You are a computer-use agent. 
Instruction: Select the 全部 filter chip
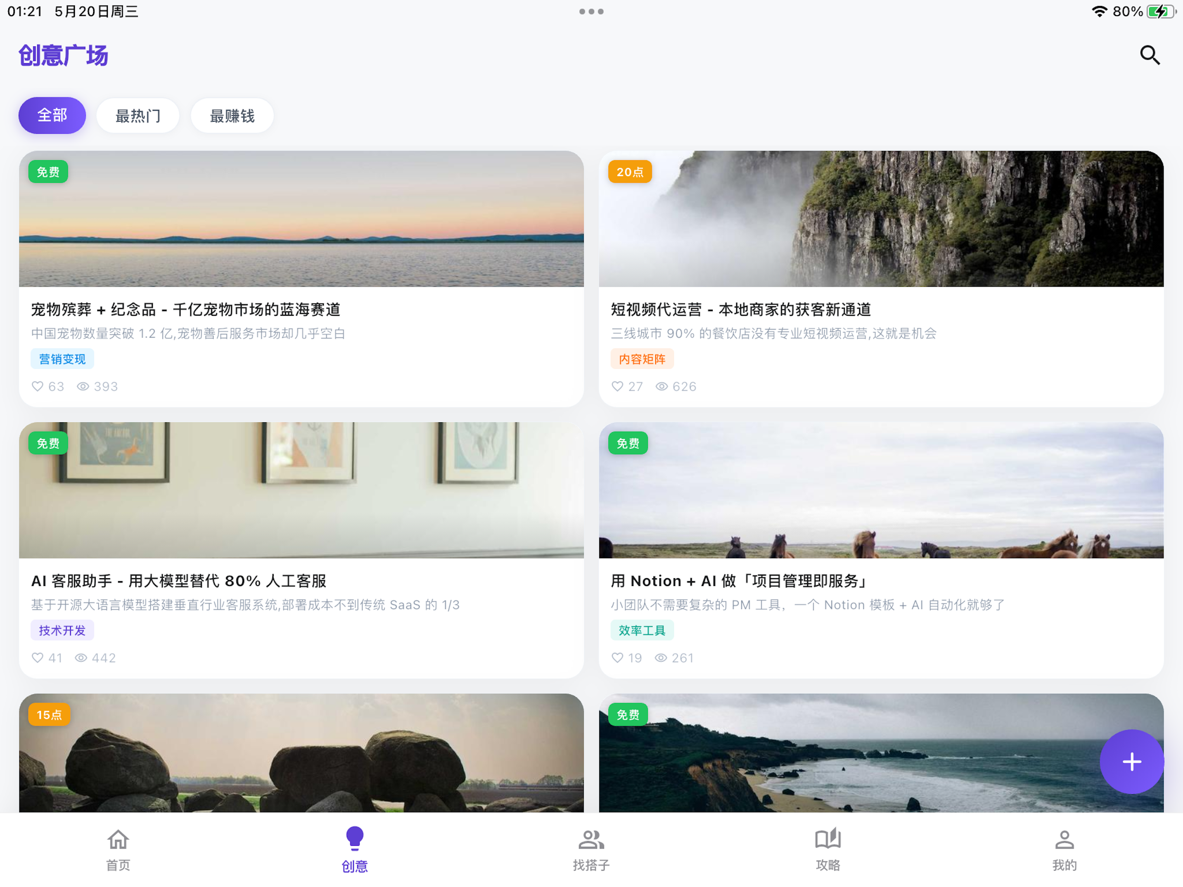pyautogui.click(x=52, y=116)
